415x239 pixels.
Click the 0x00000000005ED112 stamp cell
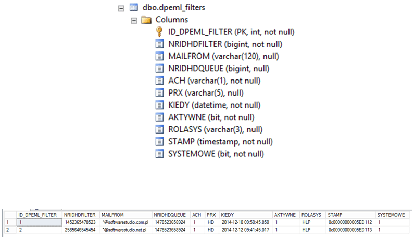(x=350, y=222)
